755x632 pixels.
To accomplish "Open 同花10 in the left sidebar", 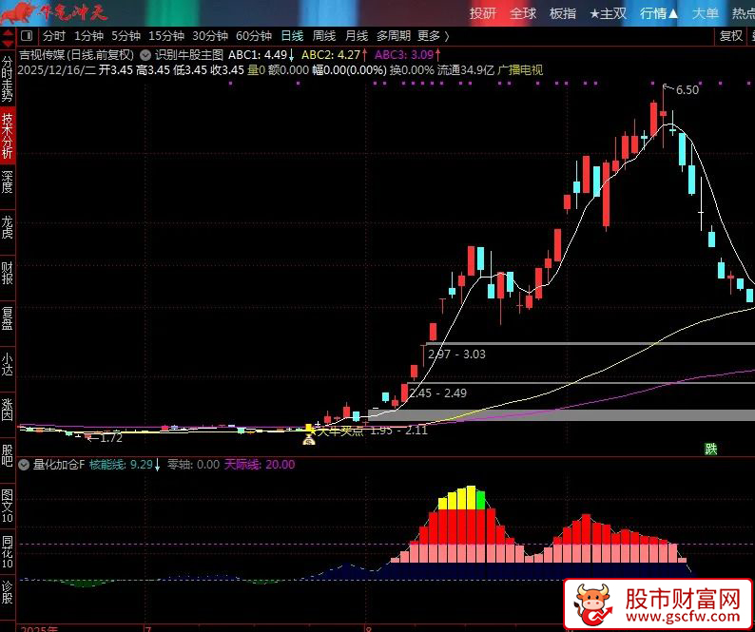I will (x=8, y=551).
